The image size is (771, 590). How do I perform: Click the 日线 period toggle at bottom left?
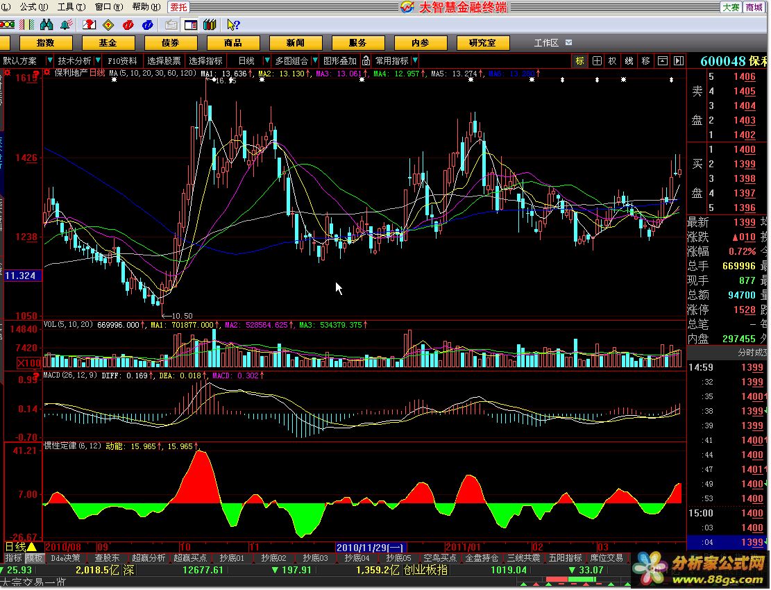[20, 547]
